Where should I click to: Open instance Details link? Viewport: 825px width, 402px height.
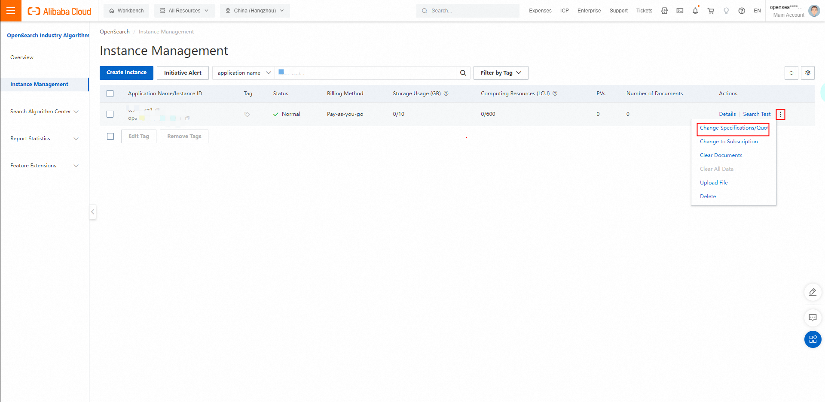coord(727,114)
